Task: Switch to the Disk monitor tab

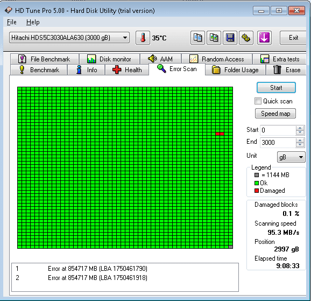Action: [109, 59]
